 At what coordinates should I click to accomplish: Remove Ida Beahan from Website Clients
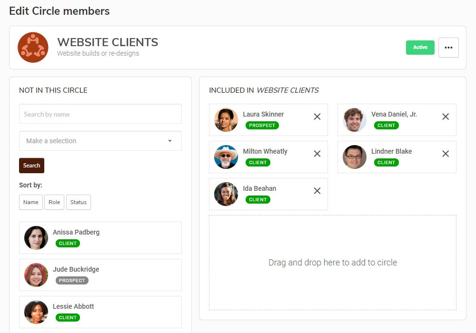coord(317,191)
